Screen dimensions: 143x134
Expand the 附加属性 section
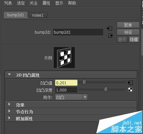[71, 119]
